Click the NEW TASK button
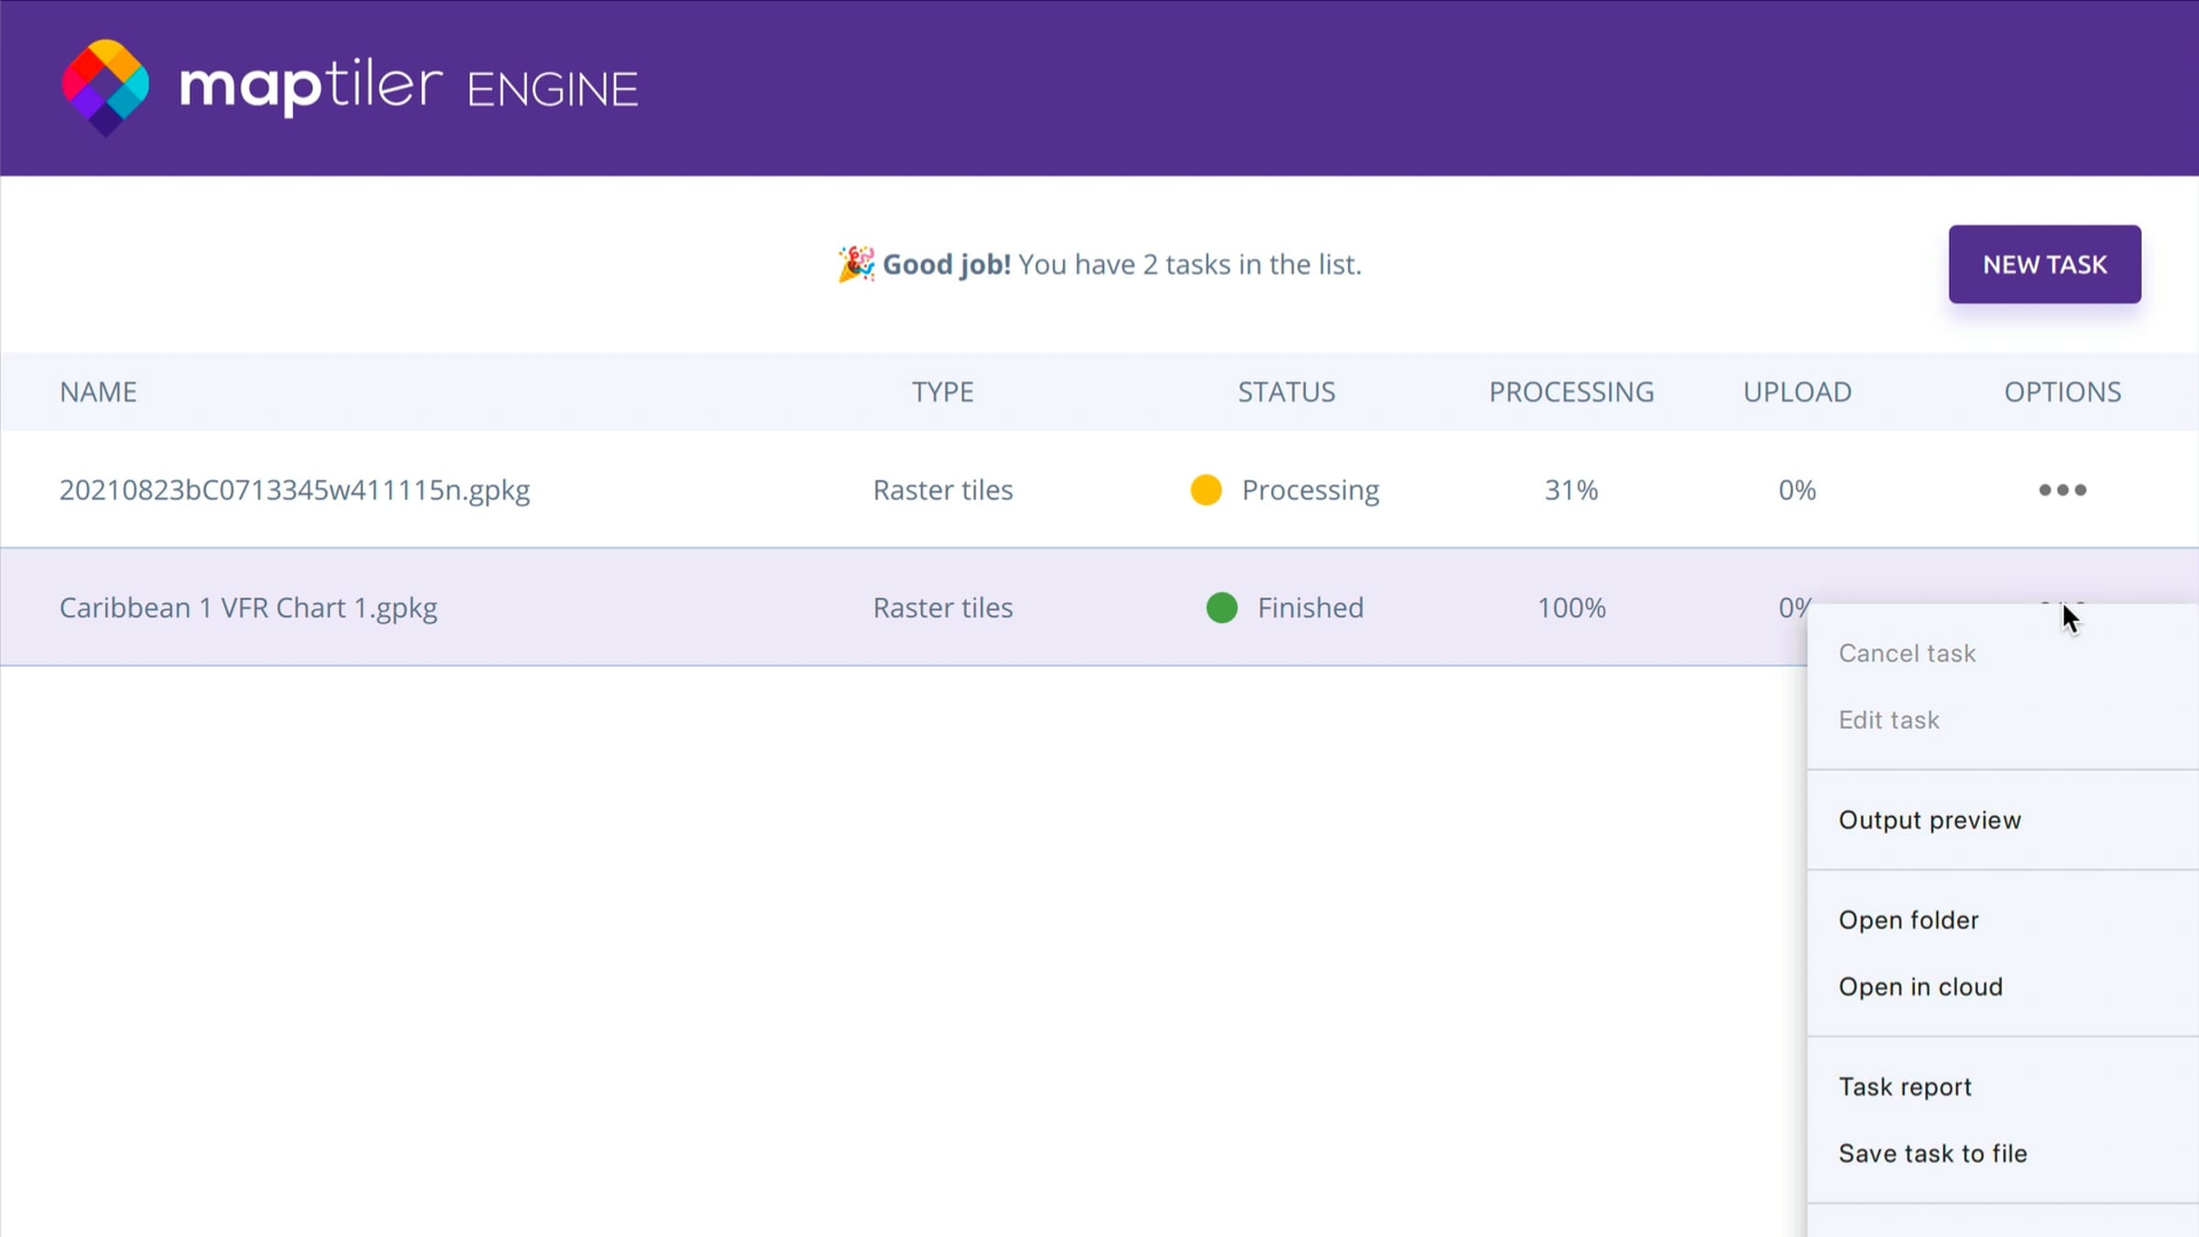 2044,264
